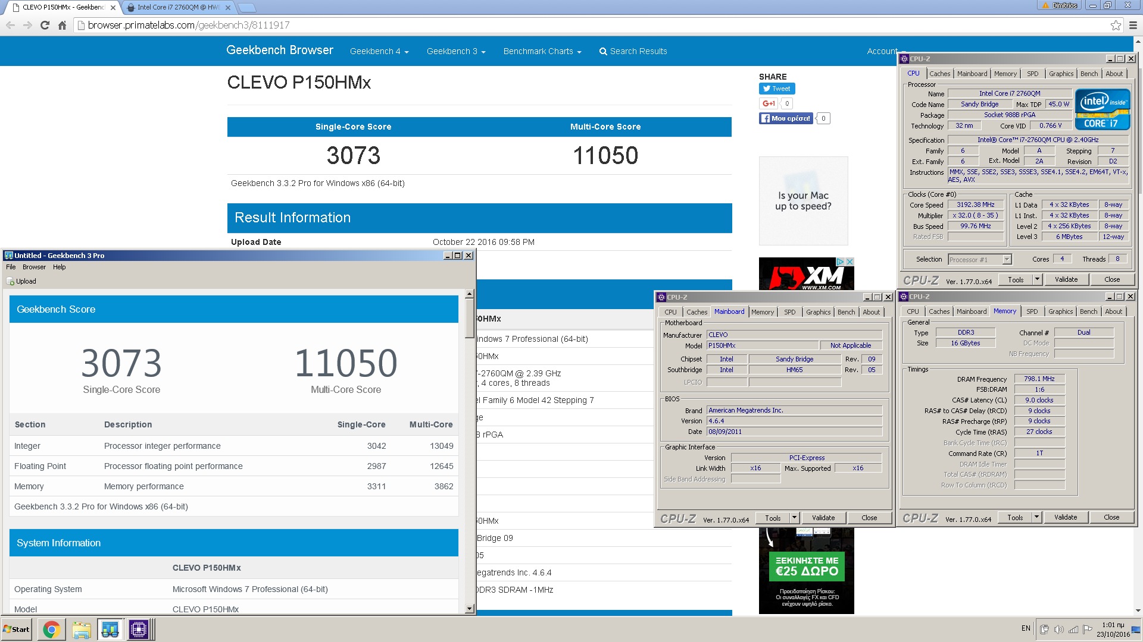This screenshot has height=642, width=1143.
Task: Open the Browser menu in Geekbench 3 Pro
Action: coord(34,267)
